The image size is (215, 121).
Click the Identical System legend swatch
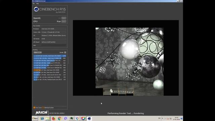coord(43,108)
